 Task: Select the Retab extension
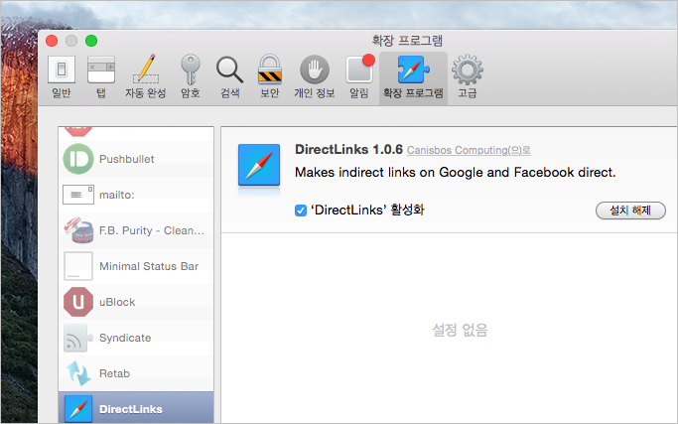tap(136, 373)
